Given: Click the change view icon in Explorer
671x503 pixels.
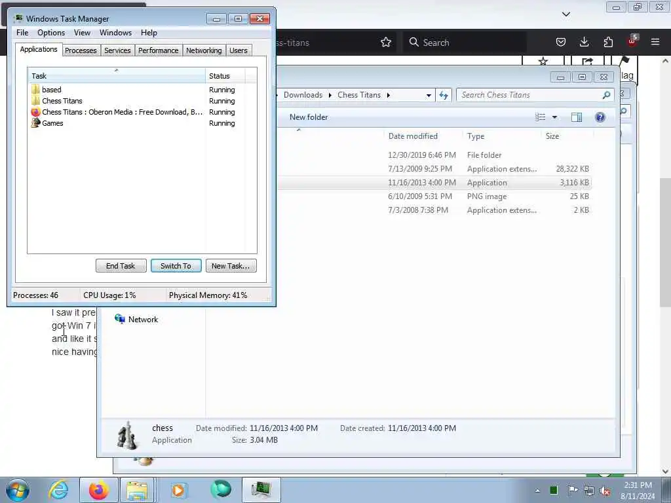Looking at the screenshot, I should tap(541, 117).
